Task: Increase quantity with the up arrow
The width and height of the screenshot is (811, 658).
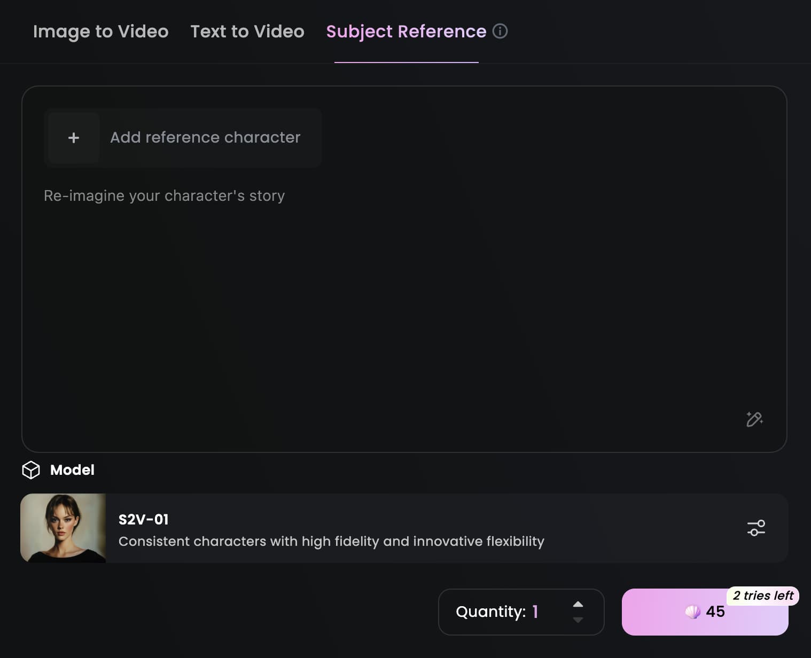Action: [578, 604]
